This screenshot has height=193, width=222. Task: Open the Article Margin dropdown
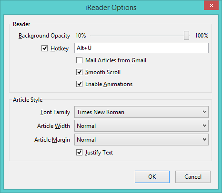[141, 140]
